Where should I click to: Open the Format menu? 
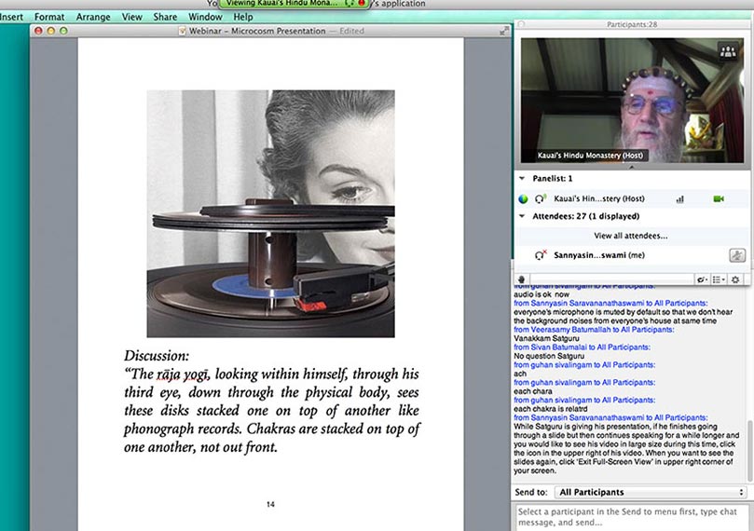click(x=49, y=17)
